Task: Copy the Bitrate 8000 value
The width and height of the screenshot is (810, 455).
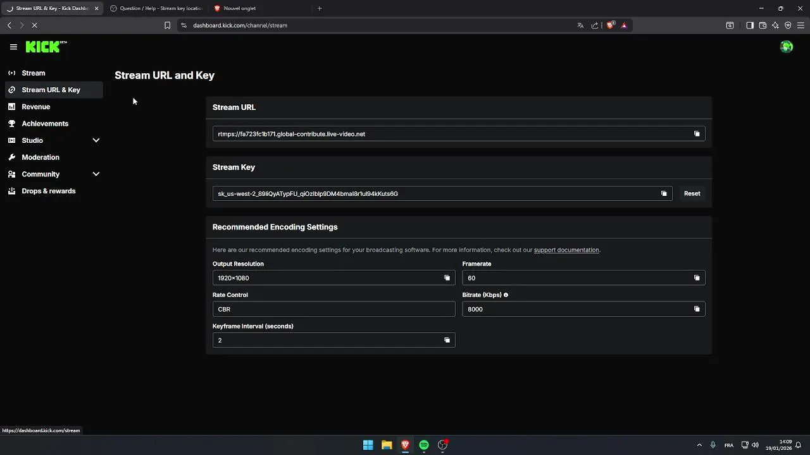Action: pos(697,309)
